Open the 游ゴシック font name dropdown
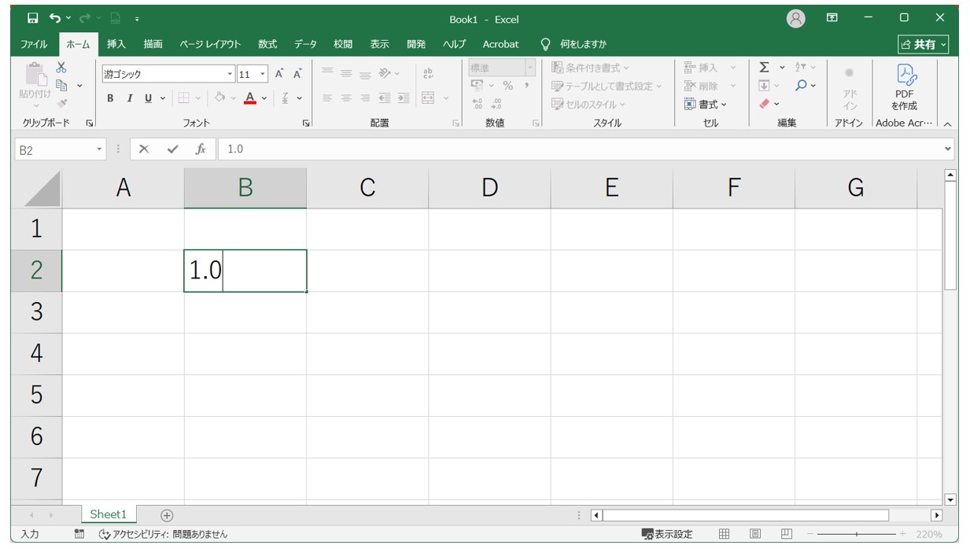The width and height of the screenshot is (970, 549). (x=231, y=74)
